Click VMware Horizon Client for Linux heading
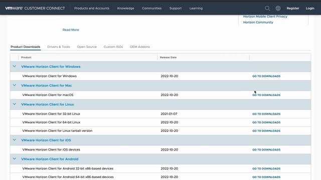 [48, 104]
